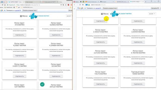Open the red ad-blocker extension icon in Chrome
Screen dimensions: 161x90
[x=68, y=5]
